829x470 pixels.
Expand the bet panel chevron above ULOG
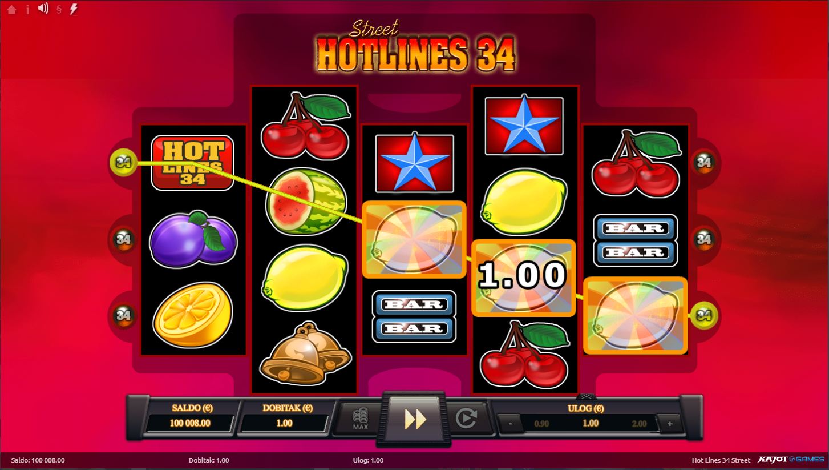tap(587, 396)
